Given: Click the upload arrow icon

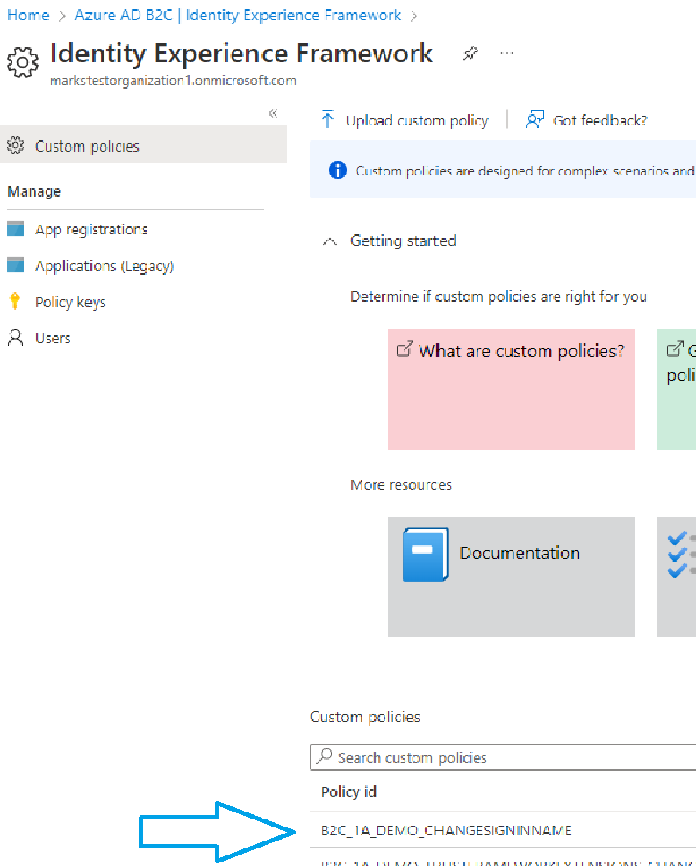Looking at the screenshot, I should tap(327, 119).
